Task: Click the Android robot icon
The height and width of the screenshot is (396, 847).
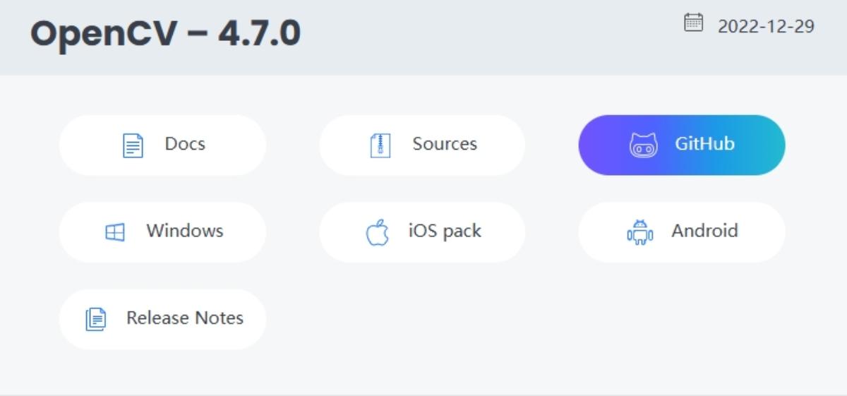Action: pos(639,232)
